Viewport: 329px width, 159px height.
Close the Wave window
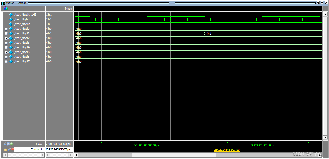pos(326,3)
